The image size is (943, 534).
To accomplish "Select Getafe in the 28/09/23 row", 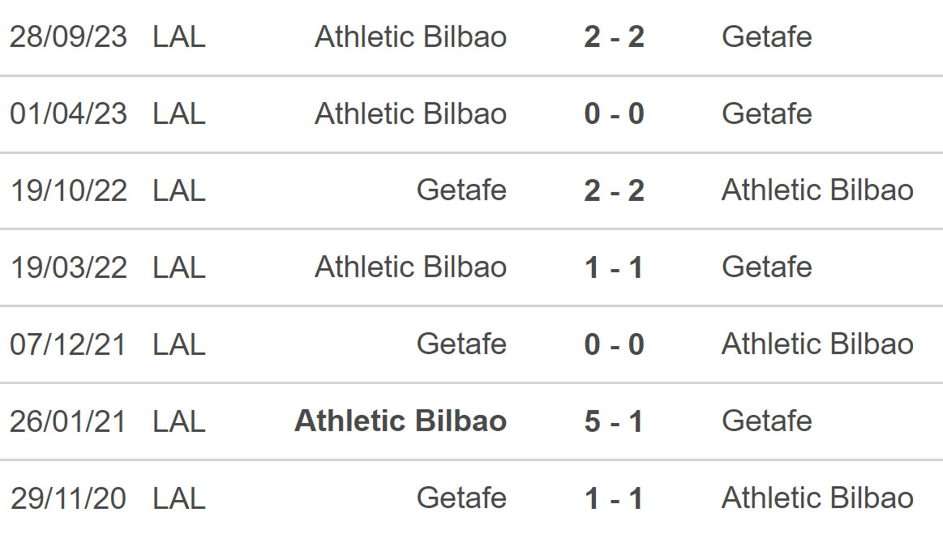I will pyautogui.click(x=767, y=36).
